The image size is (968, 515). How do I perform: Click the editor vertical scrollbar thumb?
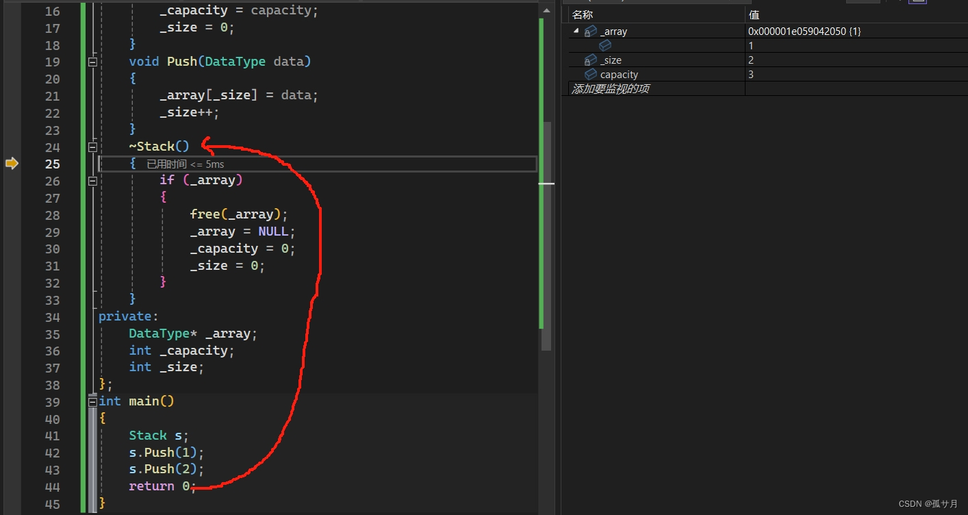click(546, 236)
